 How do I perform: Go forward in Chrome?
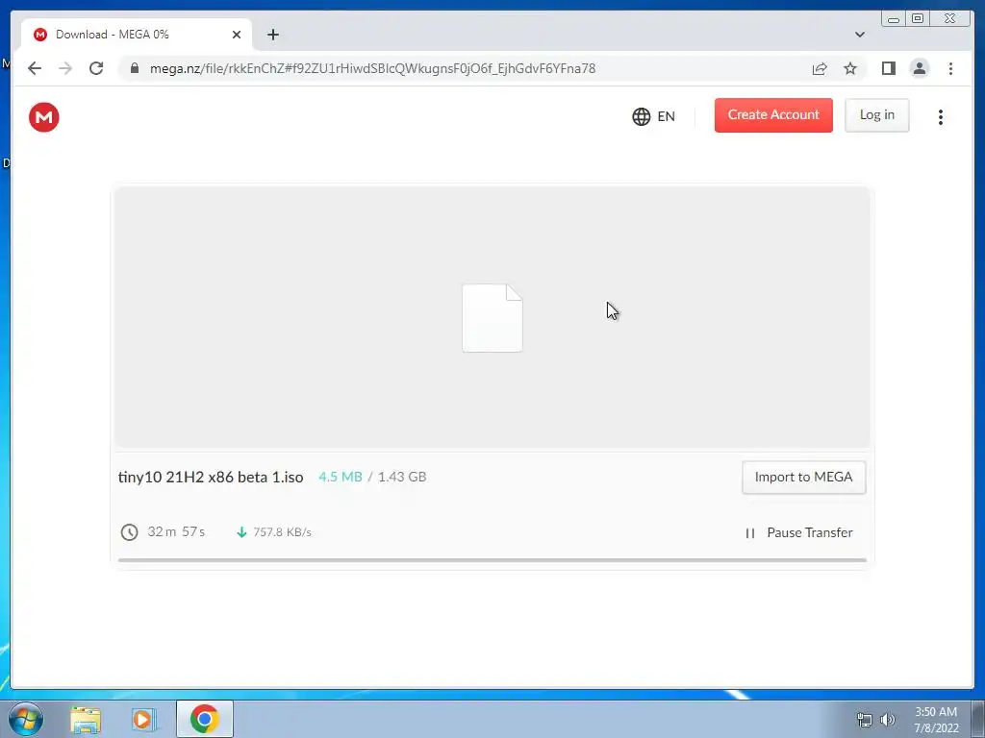(x=65, y=68)
